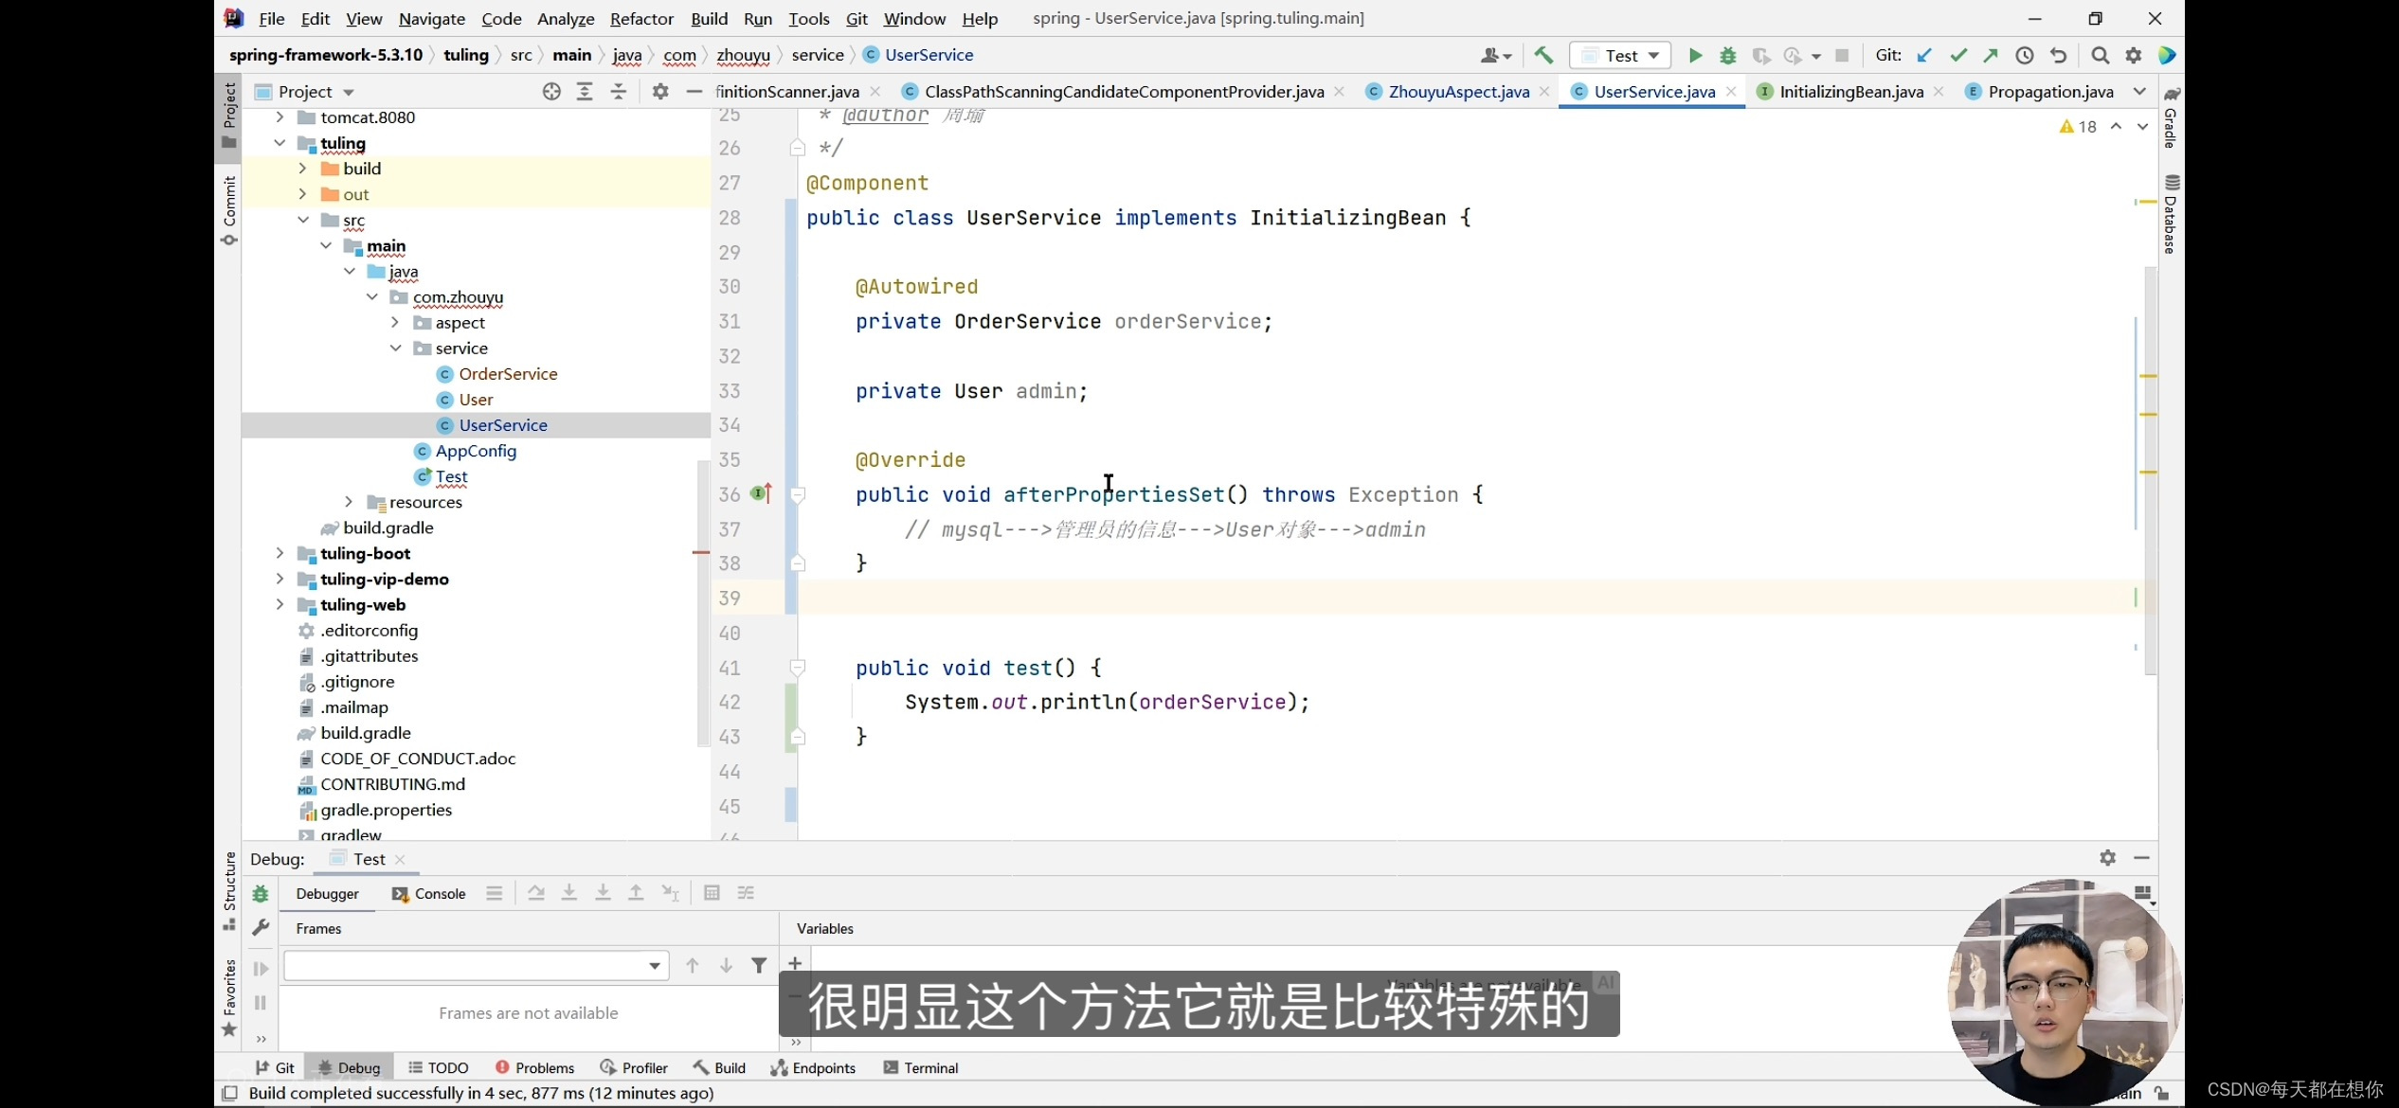2399x1108 pixels.
Task: Expand the build folder
Action: coord(302,169)
